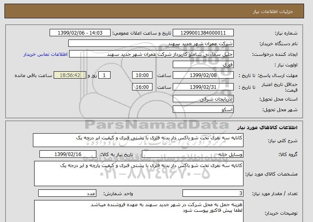This screenshot has width=313, height=222.
Task: Select the goods group field وسایل خانه
Action: pyautogui.click(x=193, y=154)
